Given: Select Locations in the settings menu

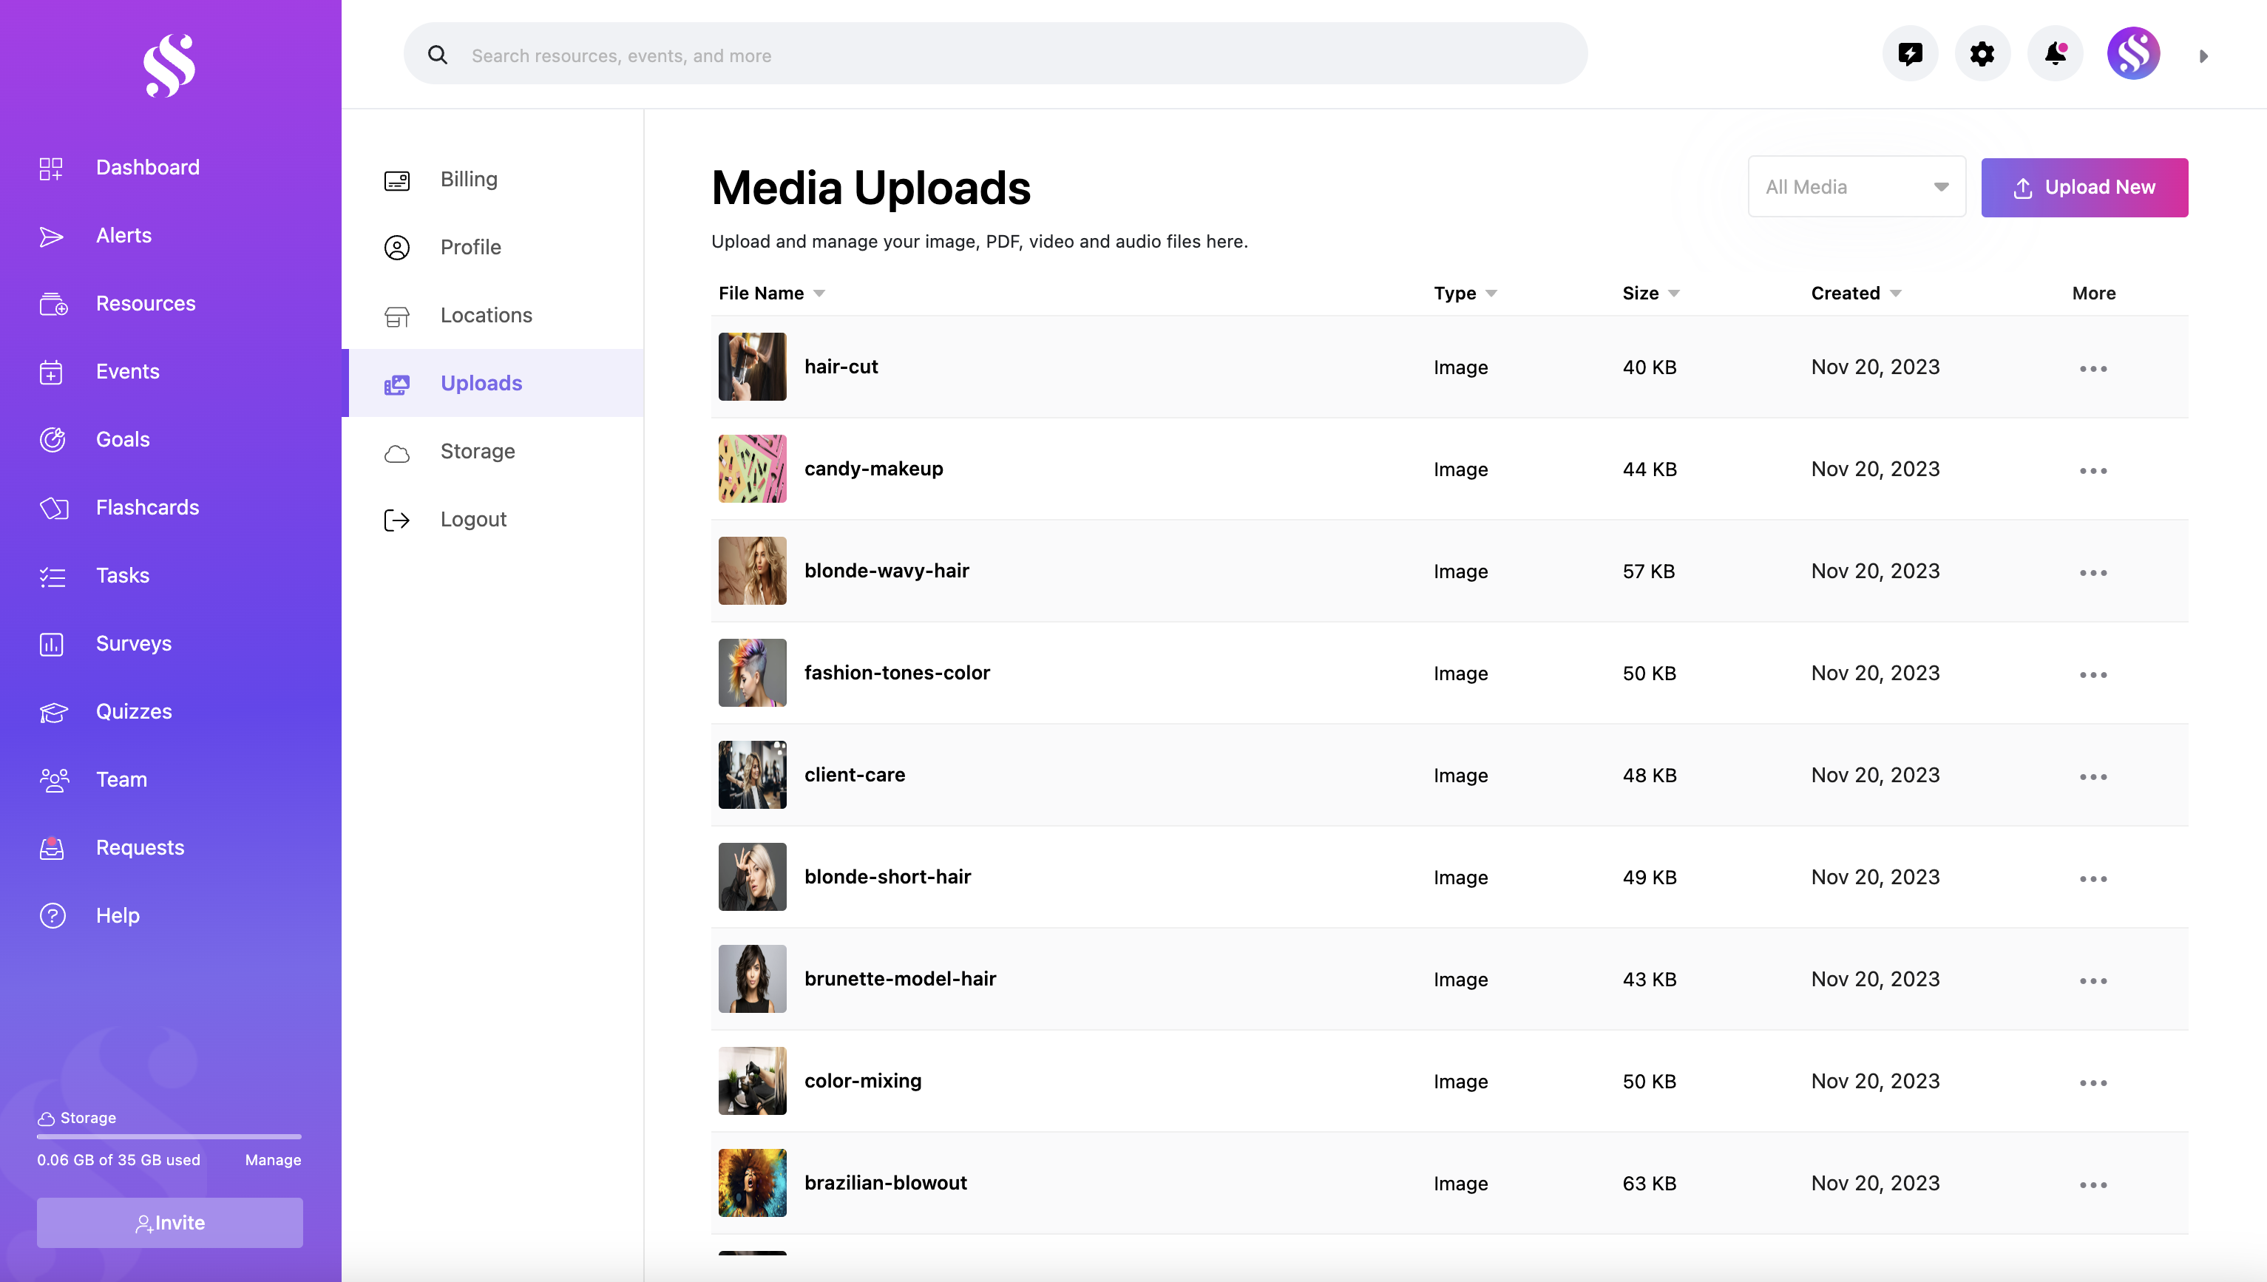Looking at the screenshot, I should (x=486, y=316).
